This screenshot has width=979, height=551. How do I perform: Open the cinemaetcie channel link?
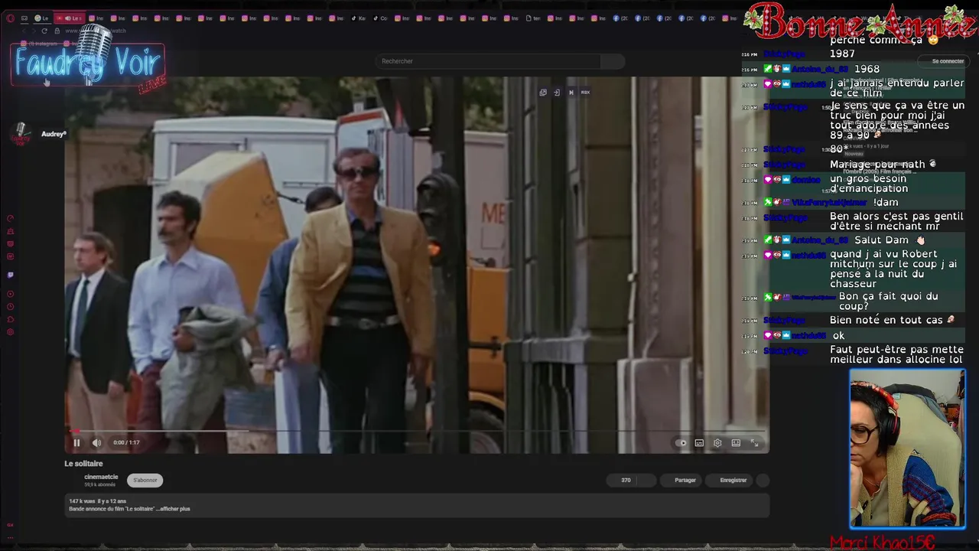pyautogui.click(x=101, y=477)
